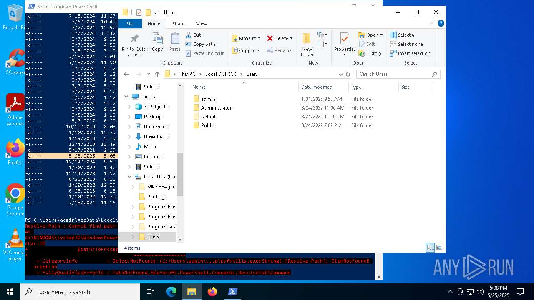Click Windows taskbar search box
This screenshot has height=300, width=534.
pyautogui.click(x=80, y=292)
